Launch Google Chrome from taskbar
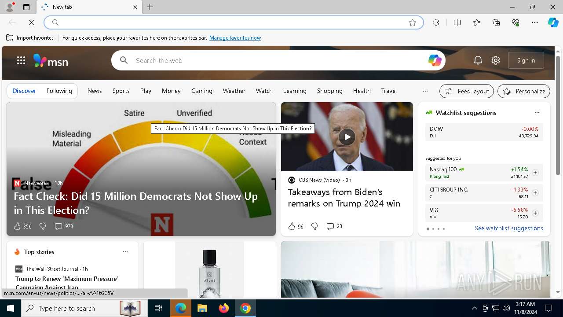The height and width of the screenshot is (317, 563). point(245,309)
